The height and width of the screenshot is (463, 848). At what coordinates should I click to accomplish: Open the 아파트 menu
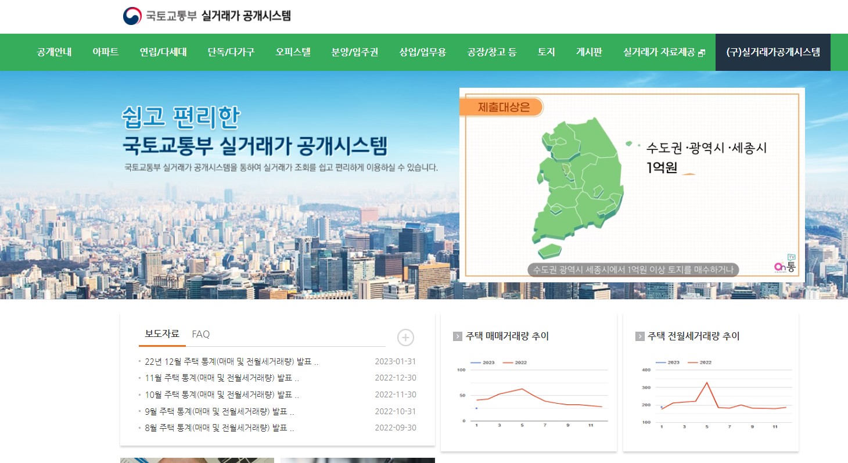point(105,52)
